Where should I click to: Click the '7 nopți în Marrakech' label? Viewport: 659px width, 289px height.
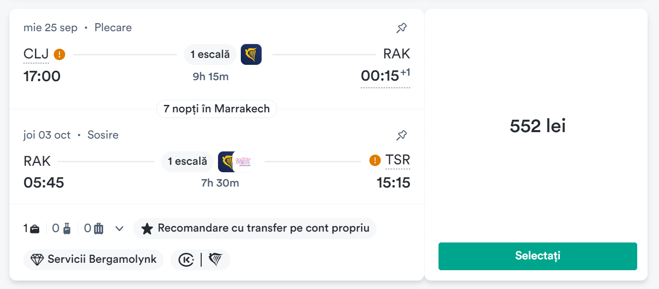217,109
